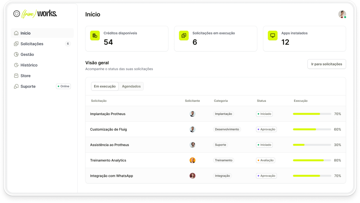Open Solicitações via its sidebar icon
Screen dimensions: 360x203
click(x=16, y=44)
